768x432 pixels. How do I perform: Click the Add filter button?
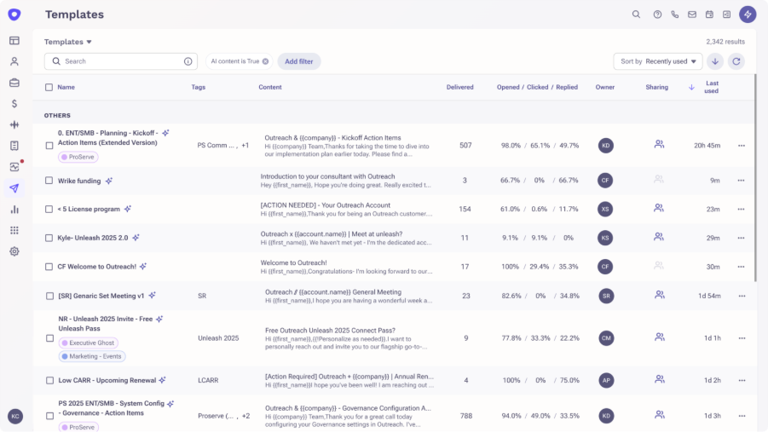pos(299,61)
